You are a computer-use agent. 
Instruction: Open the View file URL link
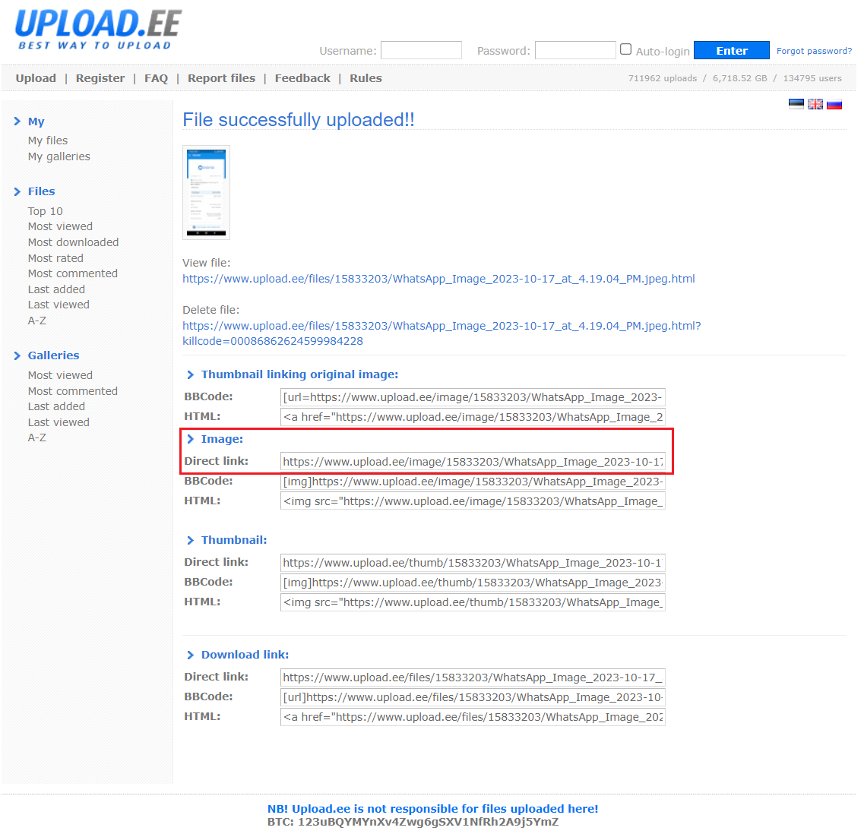438,279
